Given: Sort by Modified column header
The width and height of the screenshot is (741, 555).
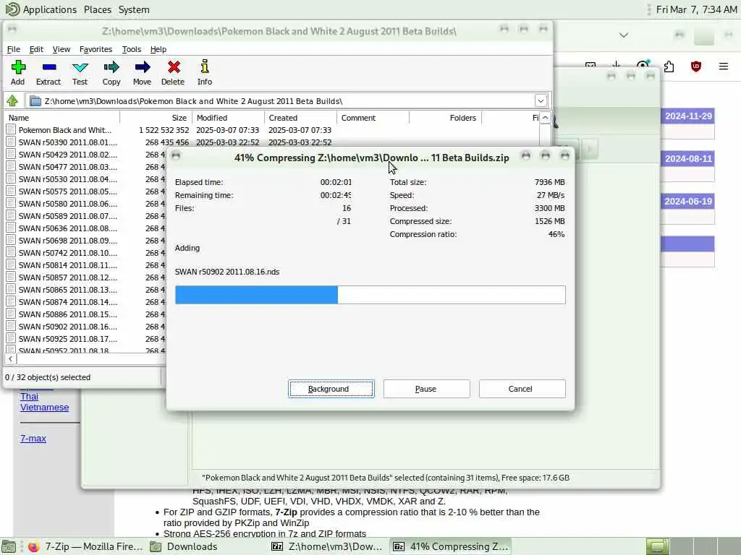Looking at the screenshot, I should click(x=228, y=118).
